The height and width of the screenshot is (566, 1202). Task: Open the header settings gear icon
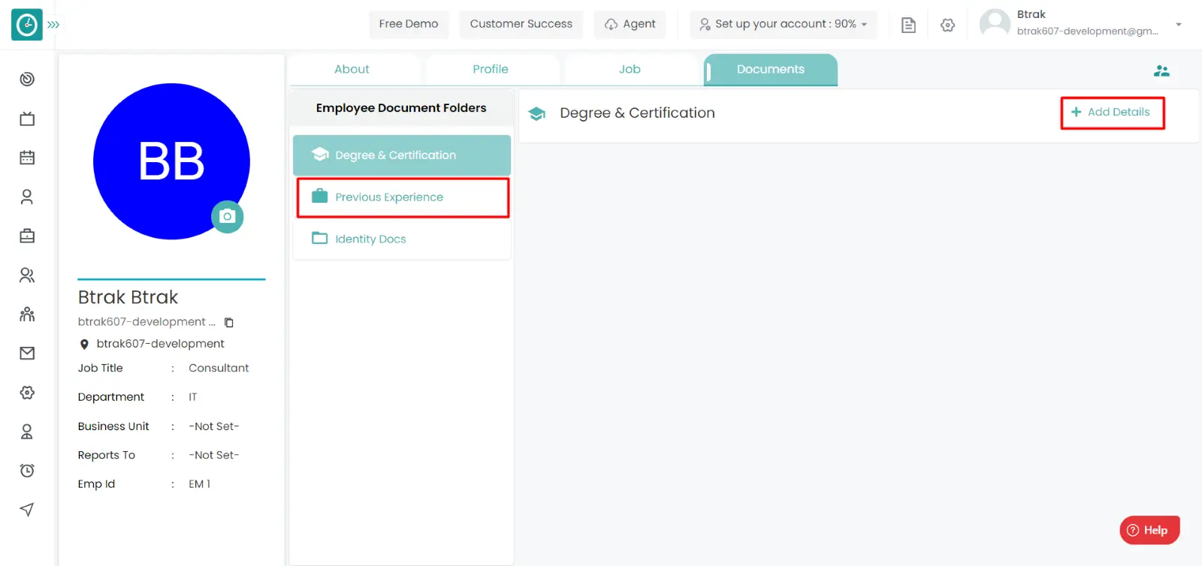pyautogui.click(x=948, y=25)
